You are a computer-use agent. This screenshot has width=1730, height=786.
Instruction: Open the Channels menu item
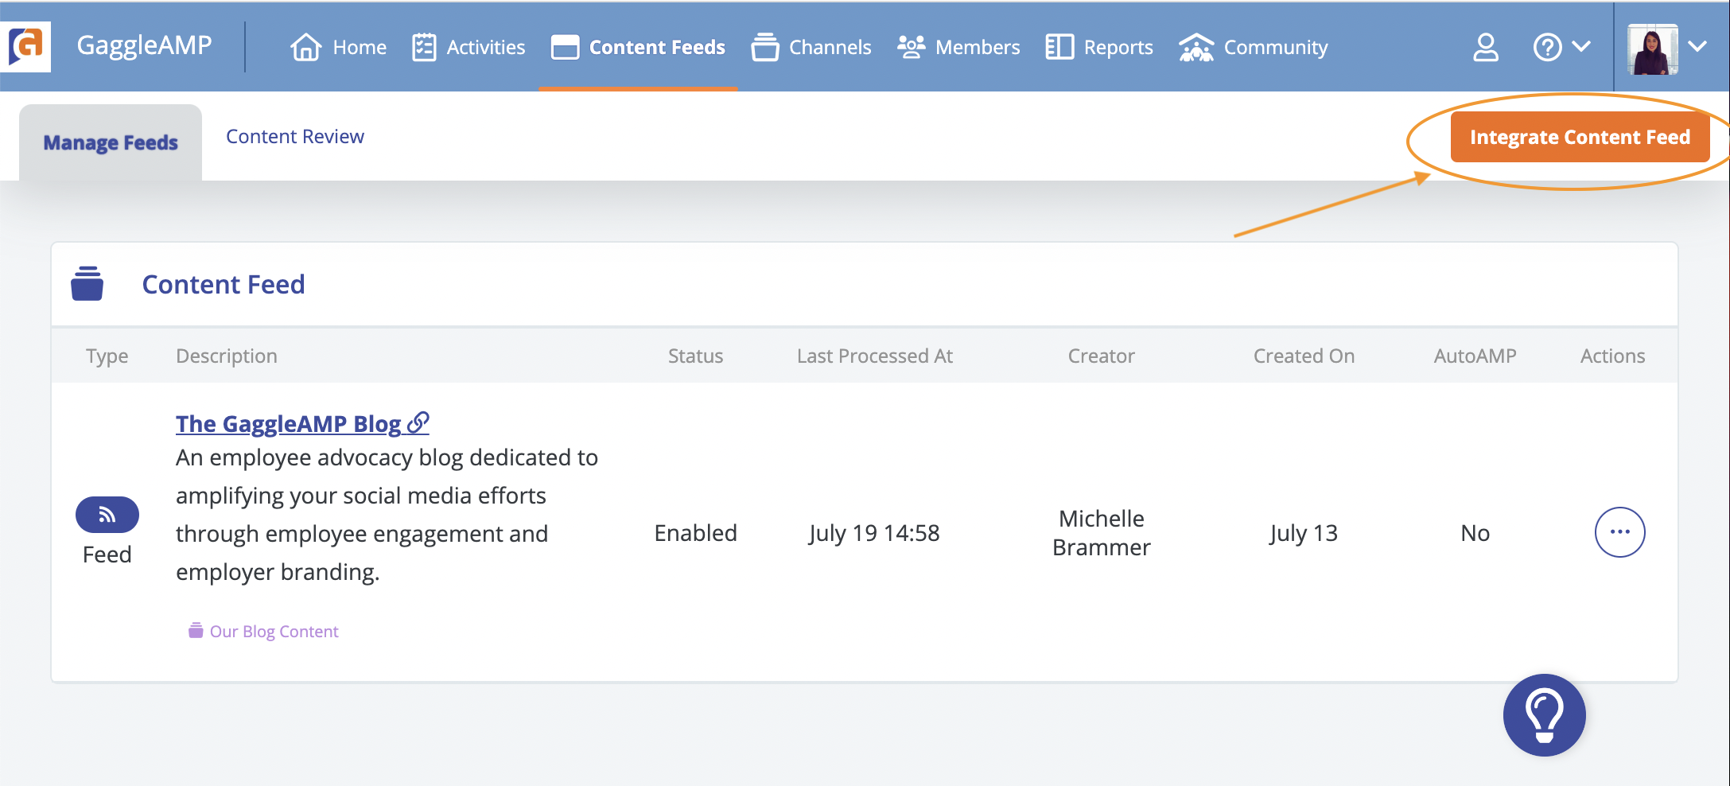811,48
